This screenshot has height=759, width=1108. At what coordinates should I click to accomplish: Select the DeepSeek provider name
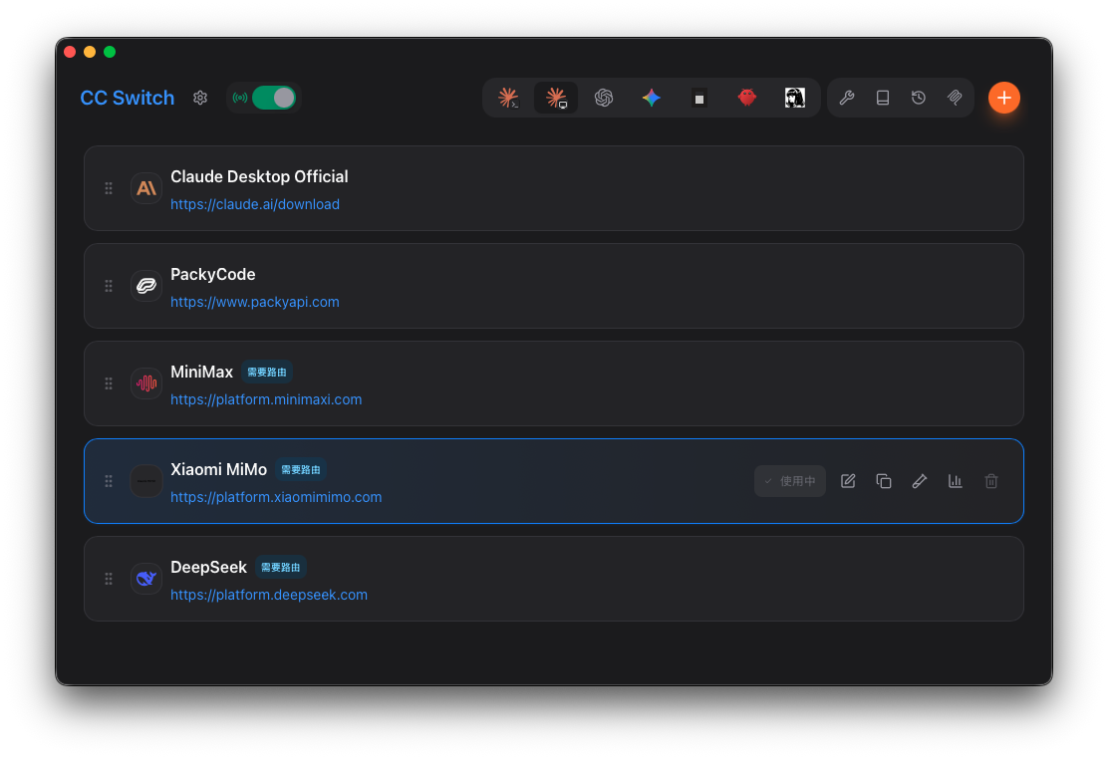coord(208,567)
